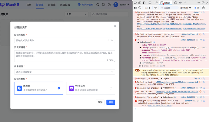Go to the 知识库 menu

[40, 5]
